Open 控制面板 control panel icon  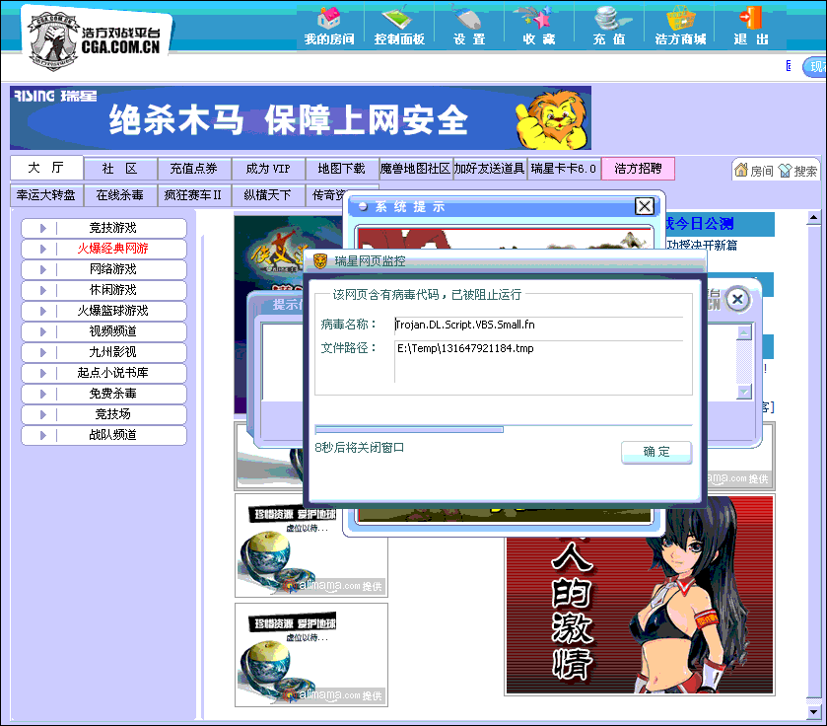coord(399,18)
